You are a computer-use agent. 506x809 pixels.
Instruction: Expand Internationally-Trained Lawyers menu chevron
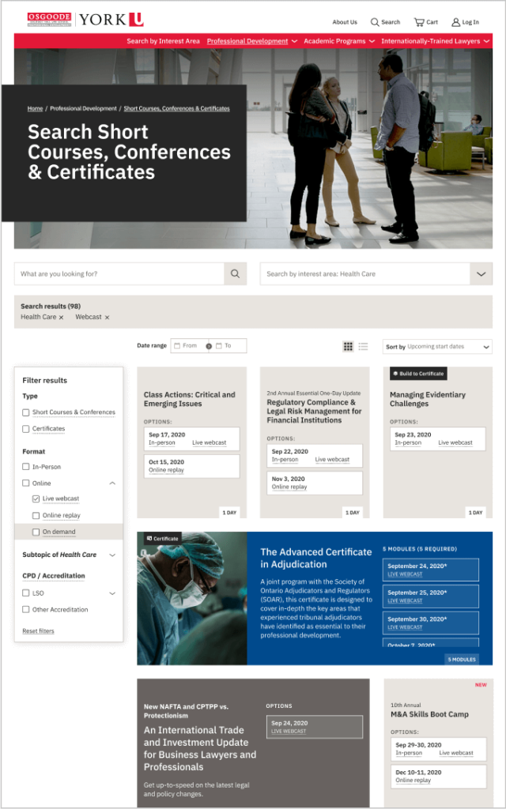486,41
